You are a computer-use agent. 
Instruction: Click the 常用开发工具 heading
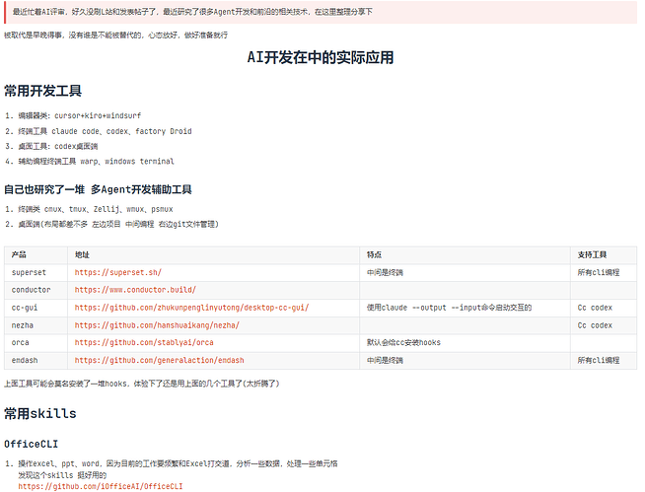(x=42, y=91)
